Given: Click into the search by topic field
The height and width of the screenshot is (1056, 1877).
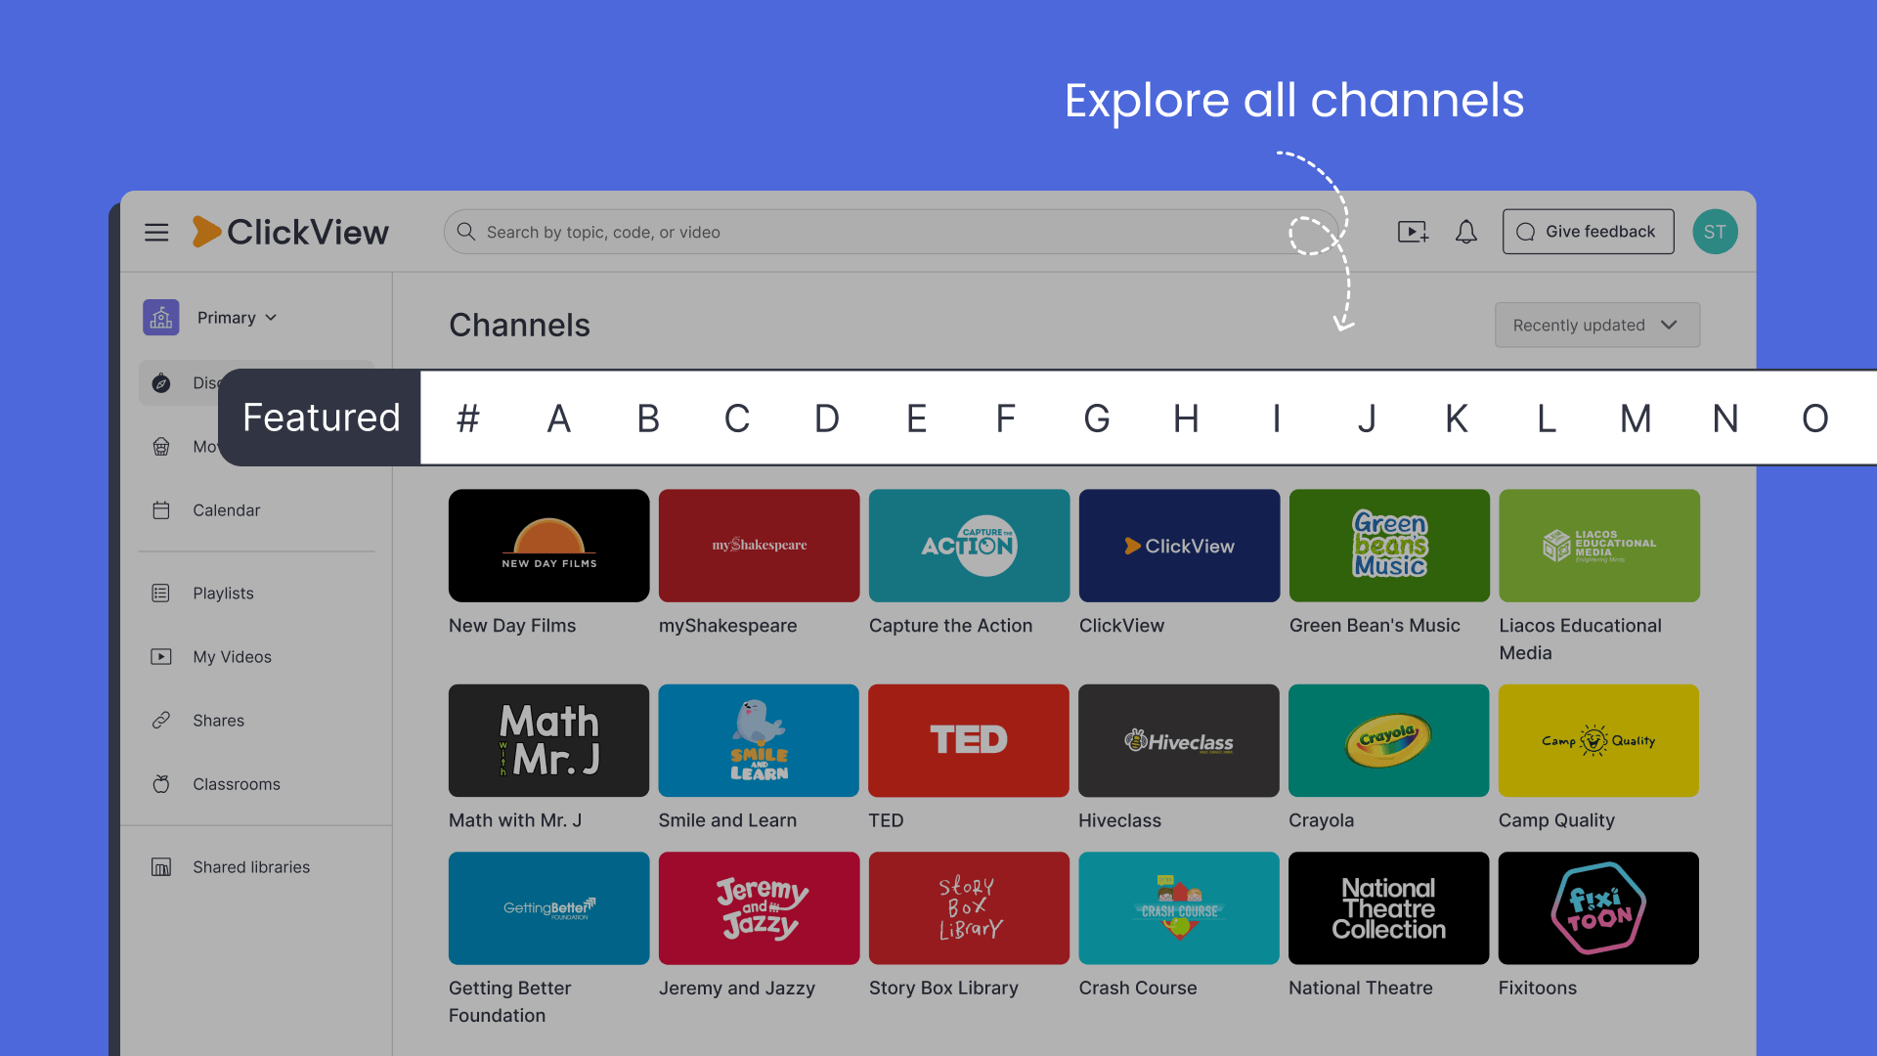Looking at the screenshot, I should (891, 232).
